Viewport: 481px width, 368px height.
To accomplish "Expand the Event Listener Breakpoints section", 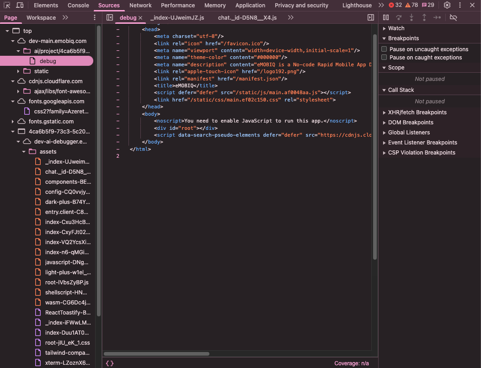I will (422, 143).
